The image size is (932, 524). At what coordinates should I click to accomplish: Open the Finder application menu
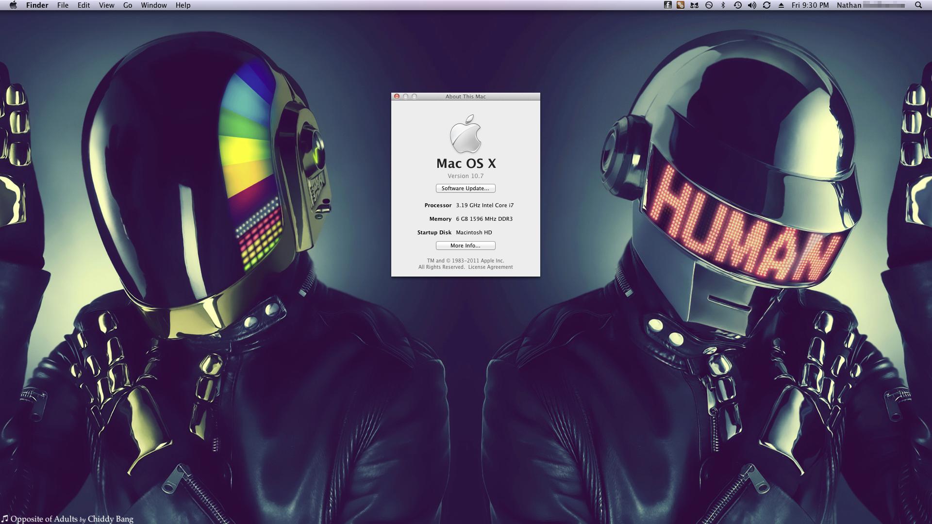[37, 5]
